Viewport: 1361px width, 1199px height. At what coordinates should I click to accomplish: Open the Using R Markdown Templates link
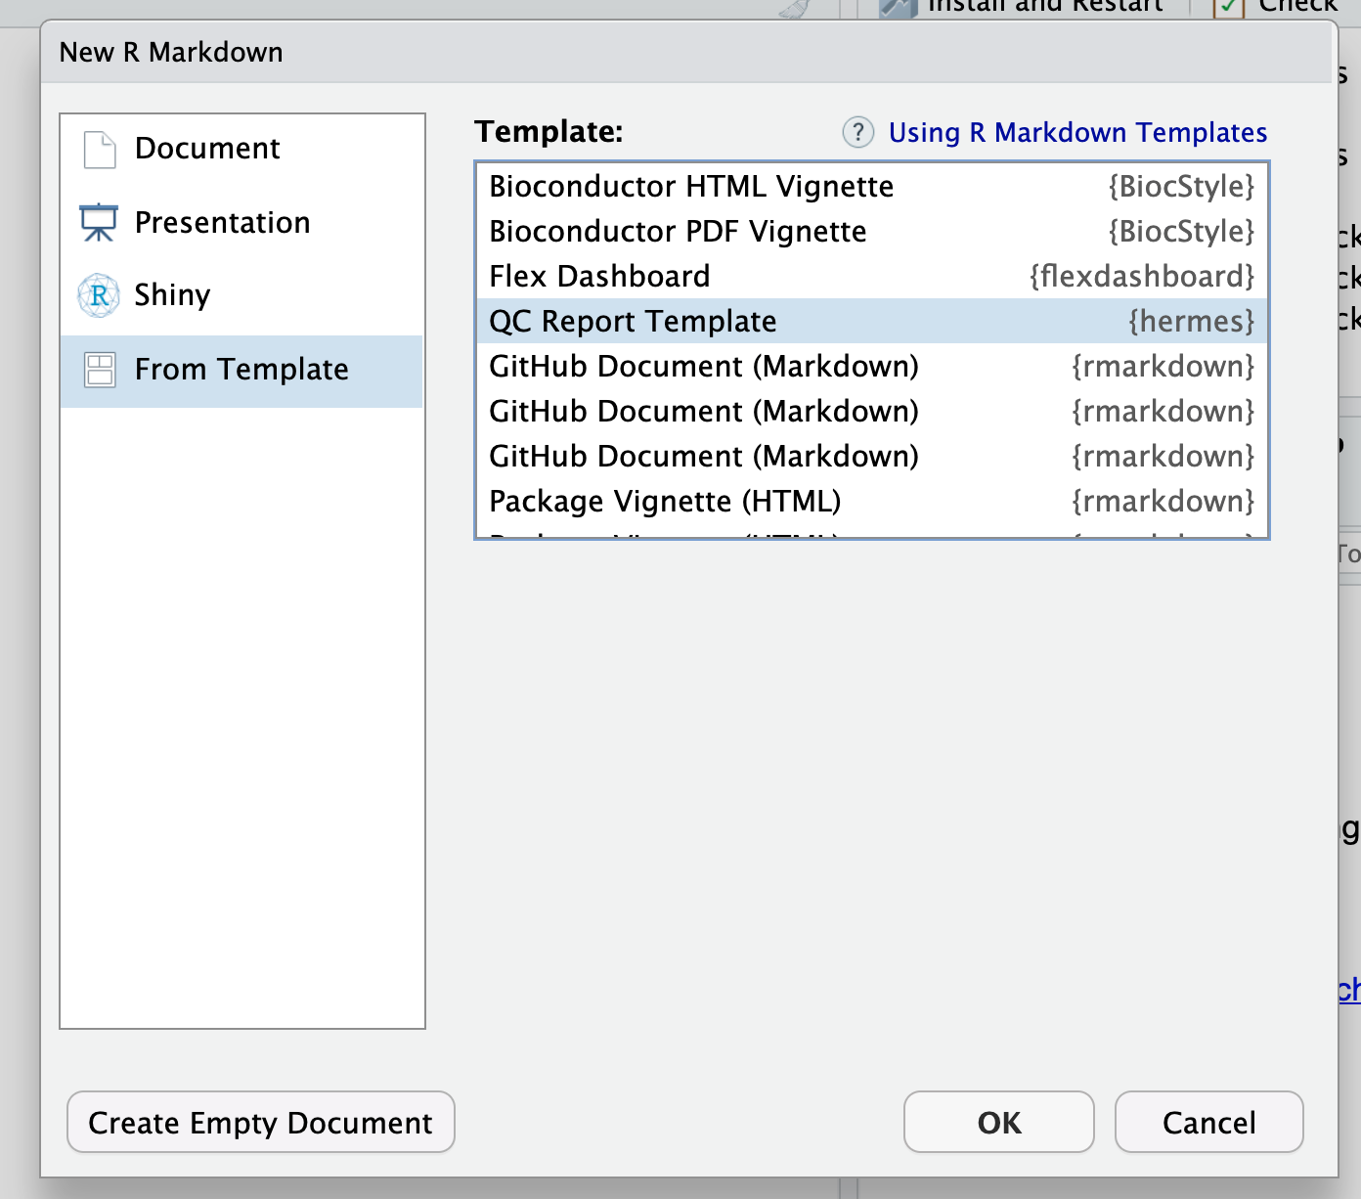(1076, 132)
